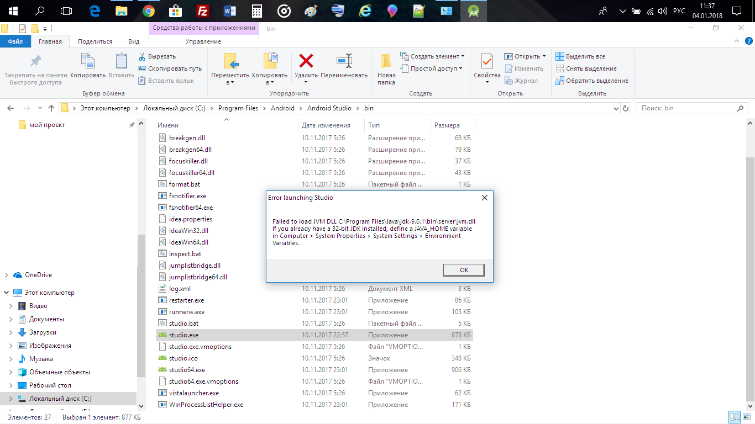This screenshot has height=424, width=755.
Task: Switch to large icons view button
Action: pyautogui.click(x=746, y=417)
